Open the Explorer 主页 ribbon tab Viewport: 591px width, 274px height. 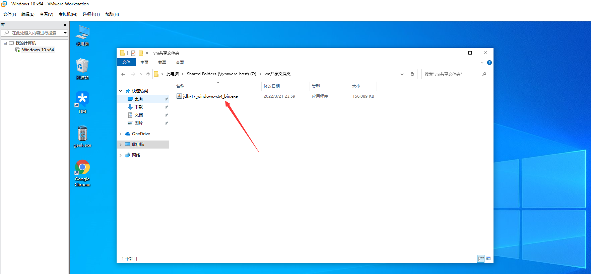(x=144, y=63)
